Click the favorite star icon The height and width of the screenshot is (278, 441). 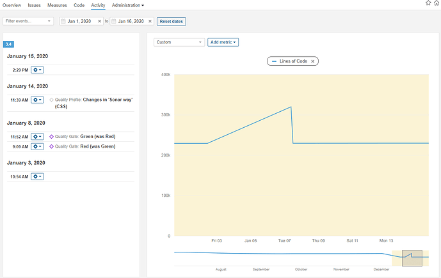[428, 3]
